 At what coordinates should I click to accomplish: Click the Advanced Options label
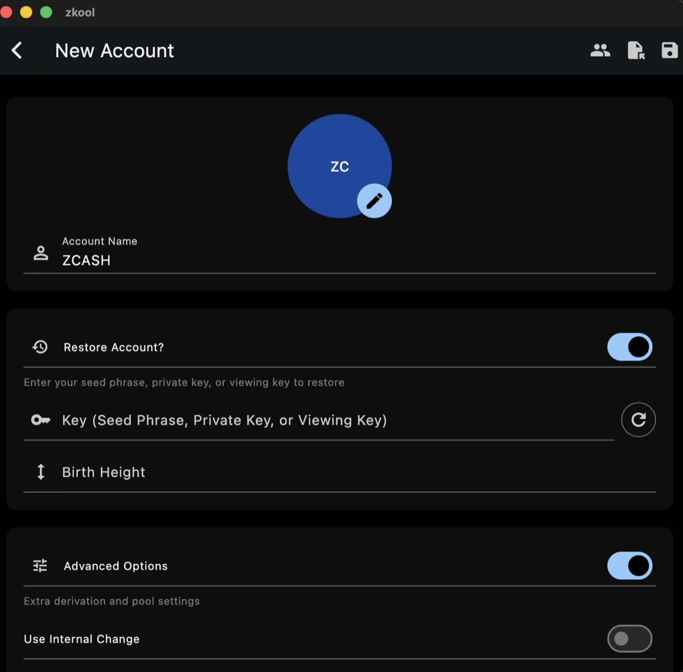(x=116, y=566)
